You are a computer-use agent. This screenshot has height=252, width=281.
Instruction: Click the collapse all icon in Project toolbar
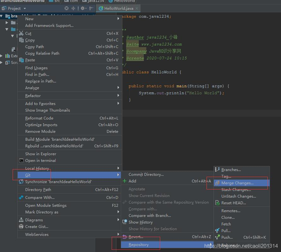(73, 8)
